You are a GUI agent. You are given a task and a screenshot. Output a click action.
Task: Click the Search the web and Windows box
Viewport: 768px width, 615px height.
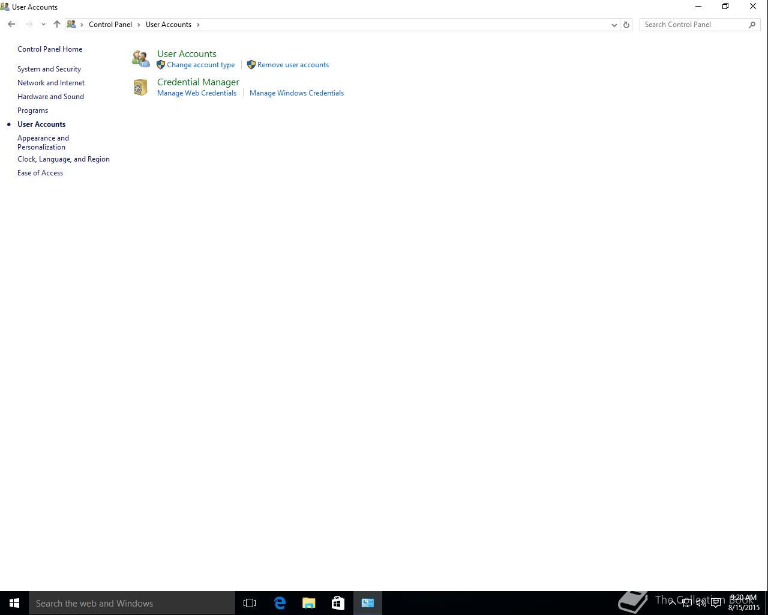pyautogui.click(x=132, y=603)
